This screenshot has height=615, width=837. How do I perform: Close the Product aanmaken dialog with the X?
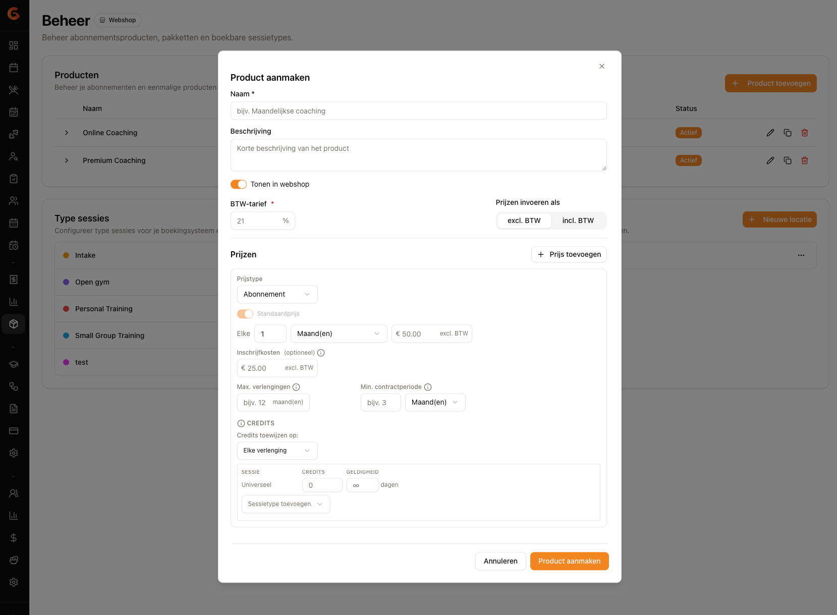(x=602, y=66)
